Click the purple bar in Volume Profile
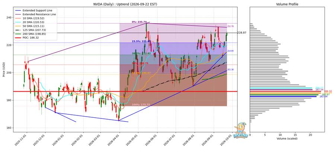This screenshot has width=335, height=149. [281, 89]
